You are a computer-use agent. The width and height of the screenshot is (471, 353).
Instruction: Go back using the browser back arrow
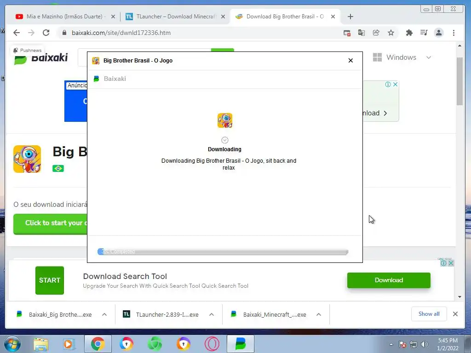[x=17, y=33]
